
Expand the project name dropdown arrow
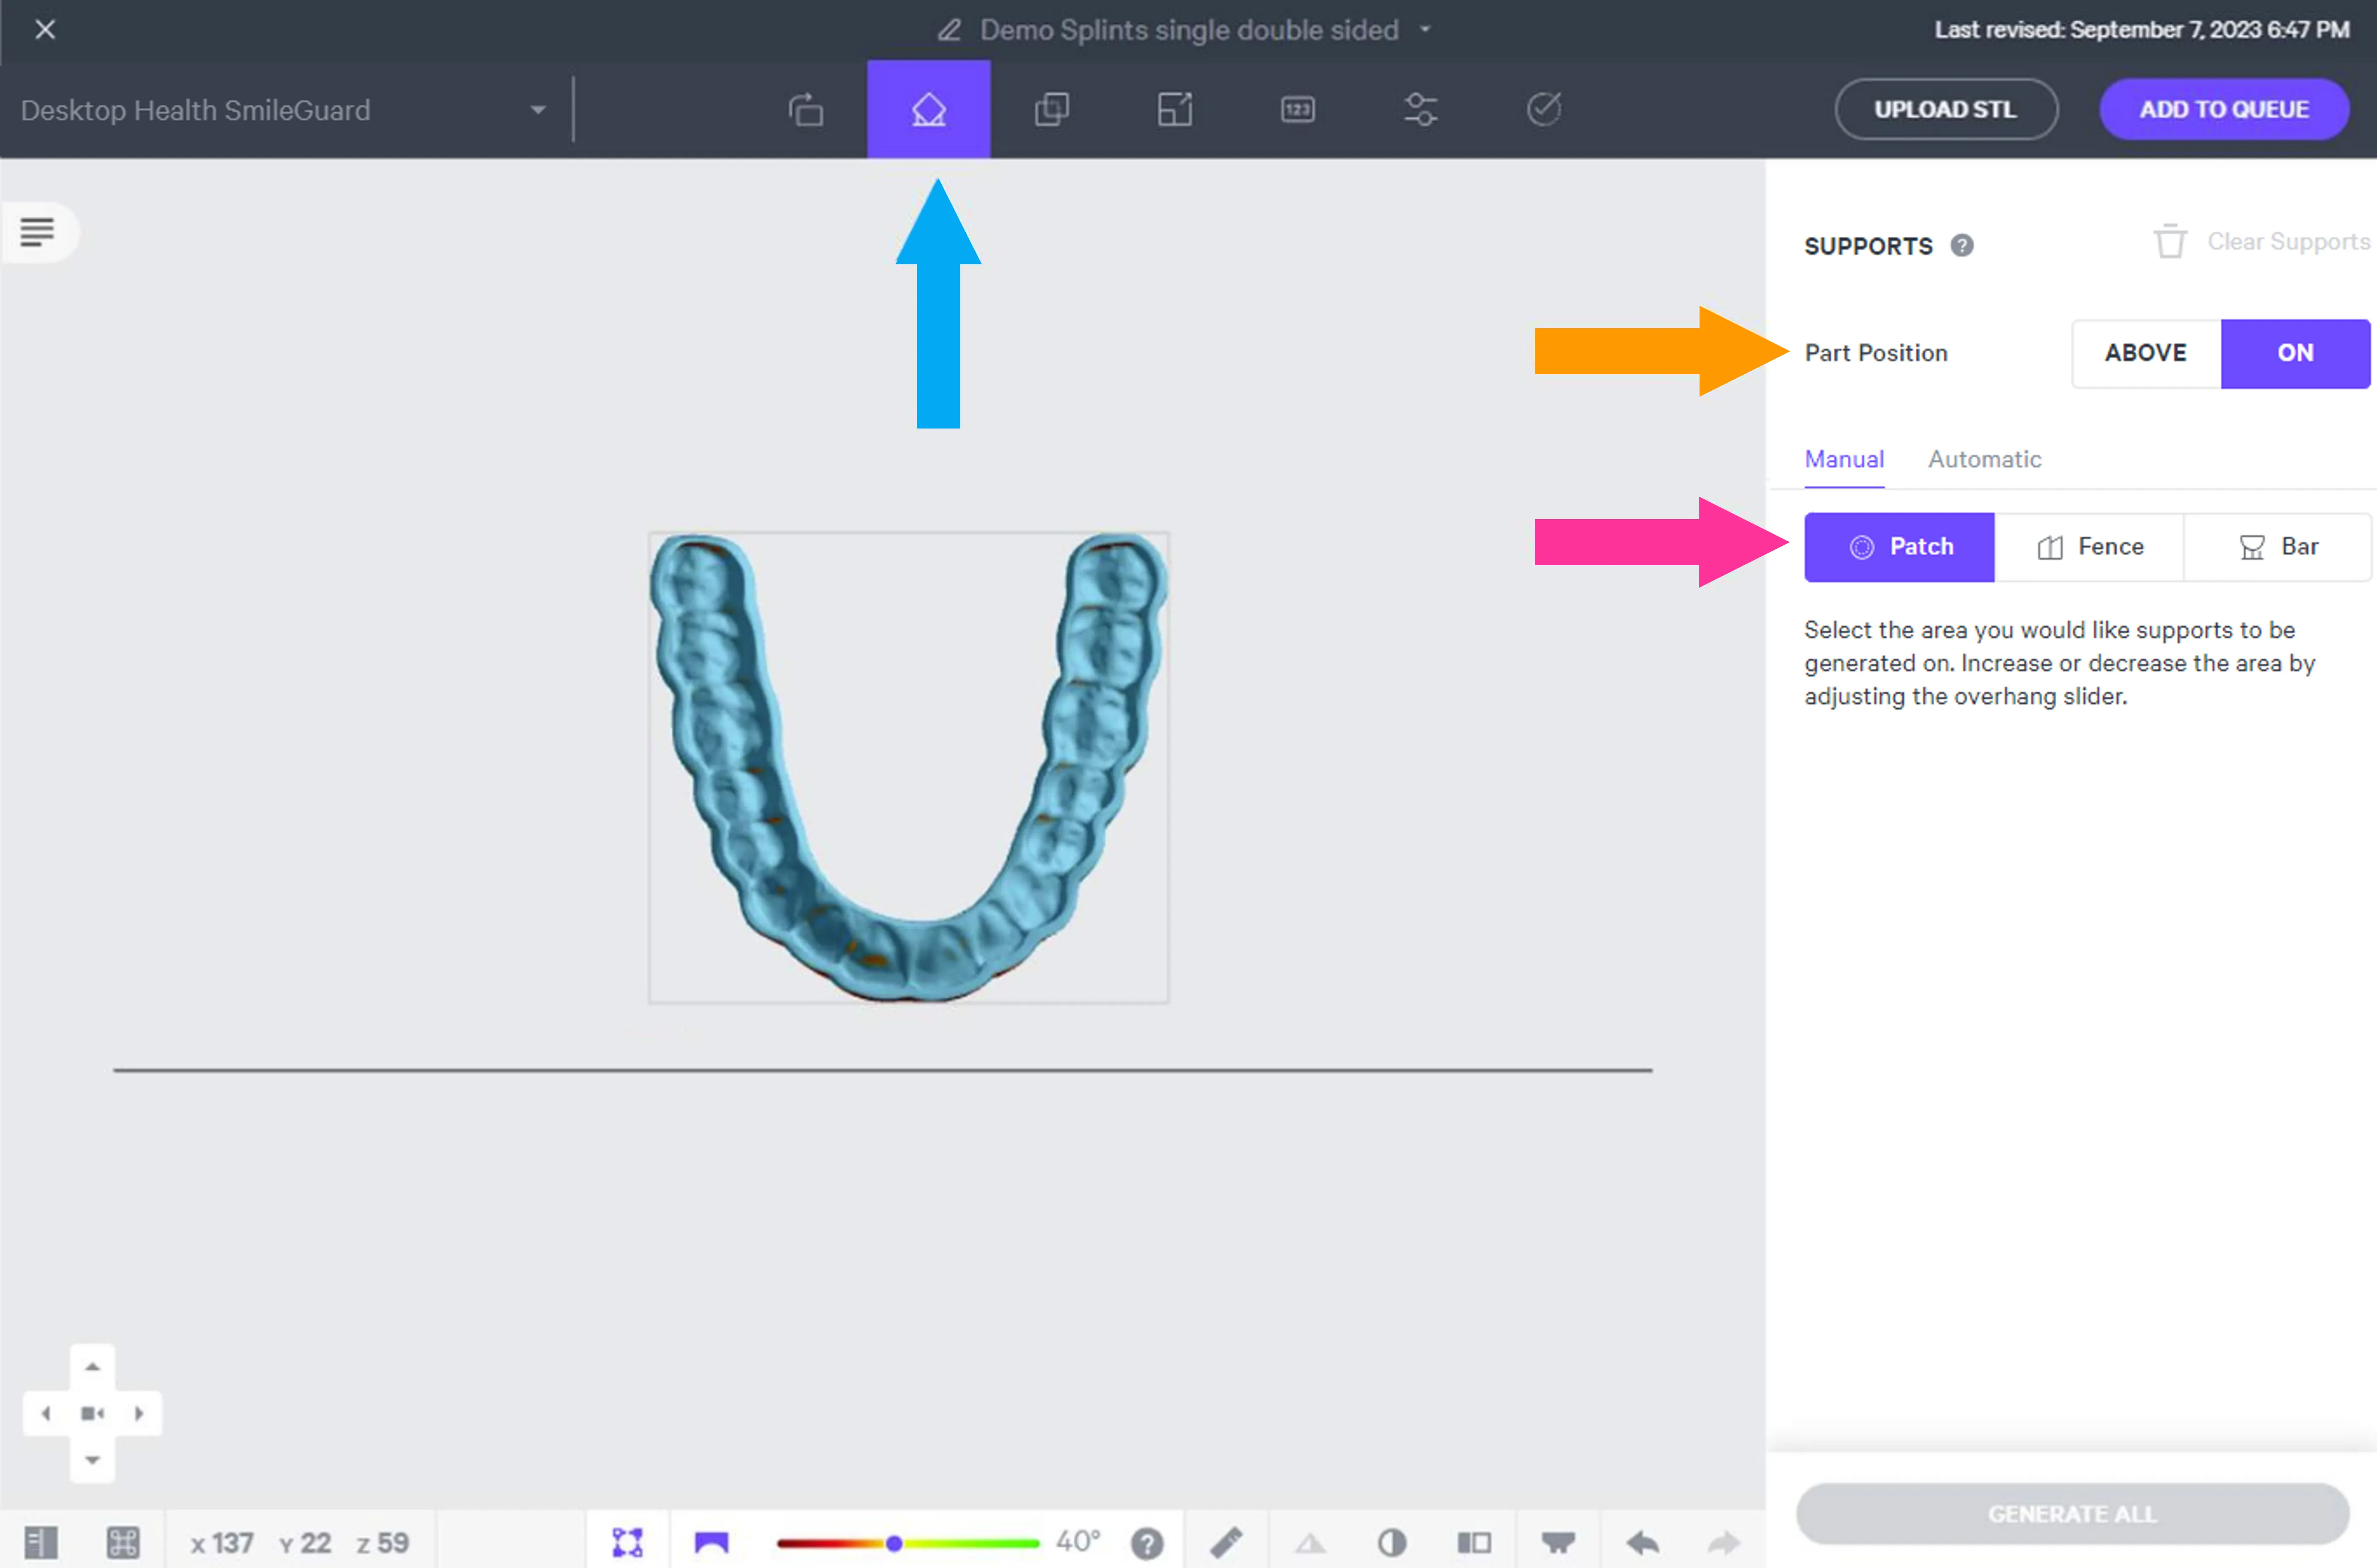1425,30
